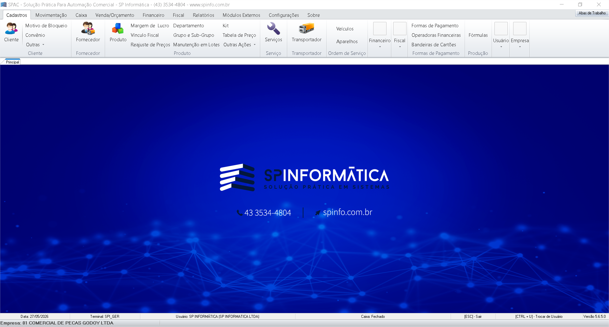This screenshot has height=327, width=609.
Task: Open Convênio registration
Action: pyautogui.click(x=35, y=35)
